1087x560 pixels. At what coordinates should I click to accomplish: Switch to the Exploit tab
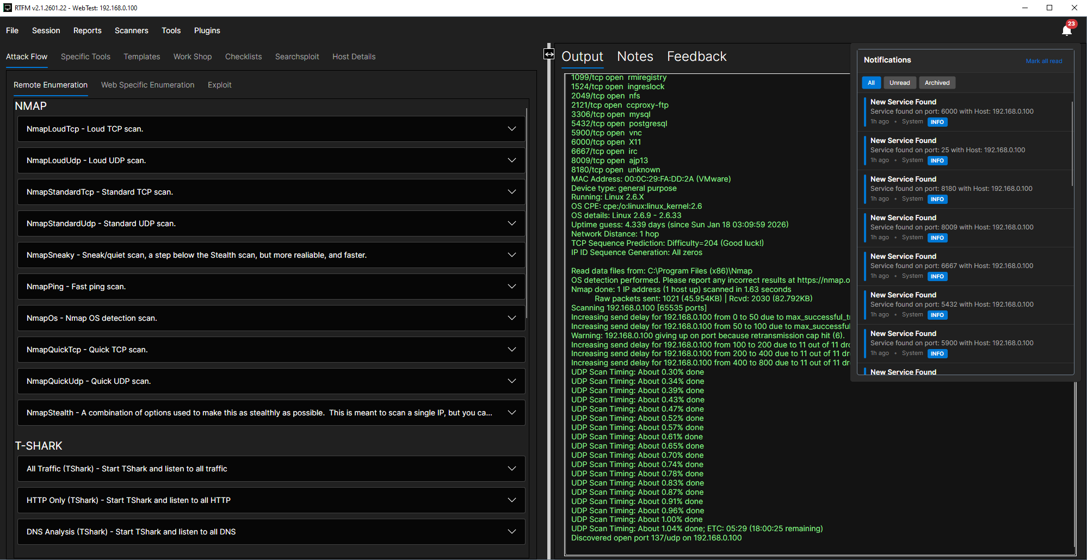tap(219, 85)
